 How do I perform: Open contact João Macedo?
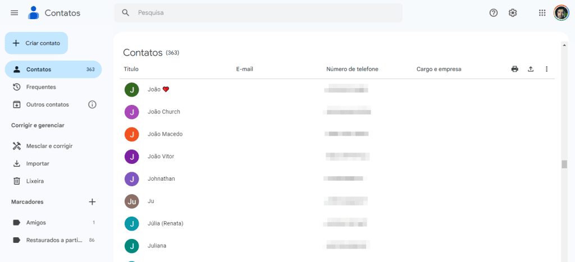point(165,135)
